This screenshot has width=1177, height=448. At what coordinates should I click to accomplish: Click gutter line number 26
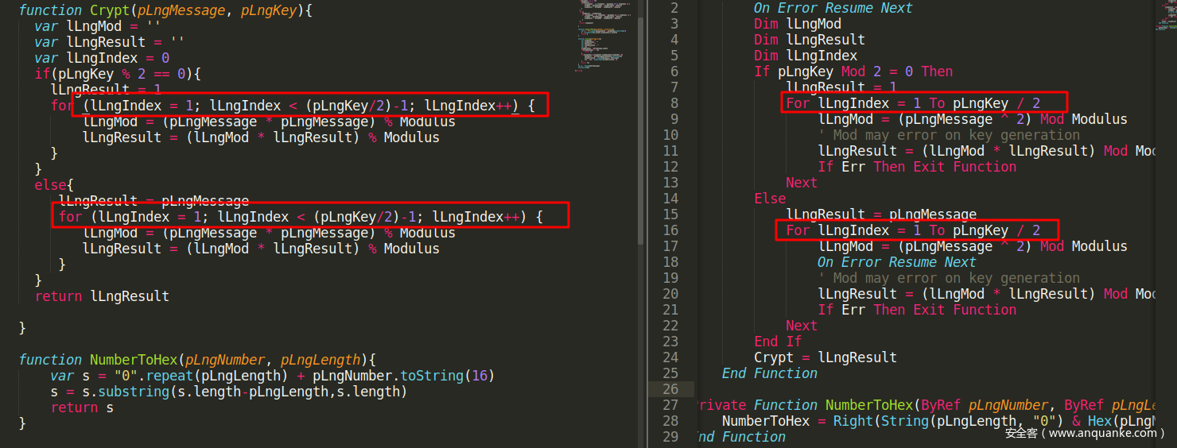[670, 389]
